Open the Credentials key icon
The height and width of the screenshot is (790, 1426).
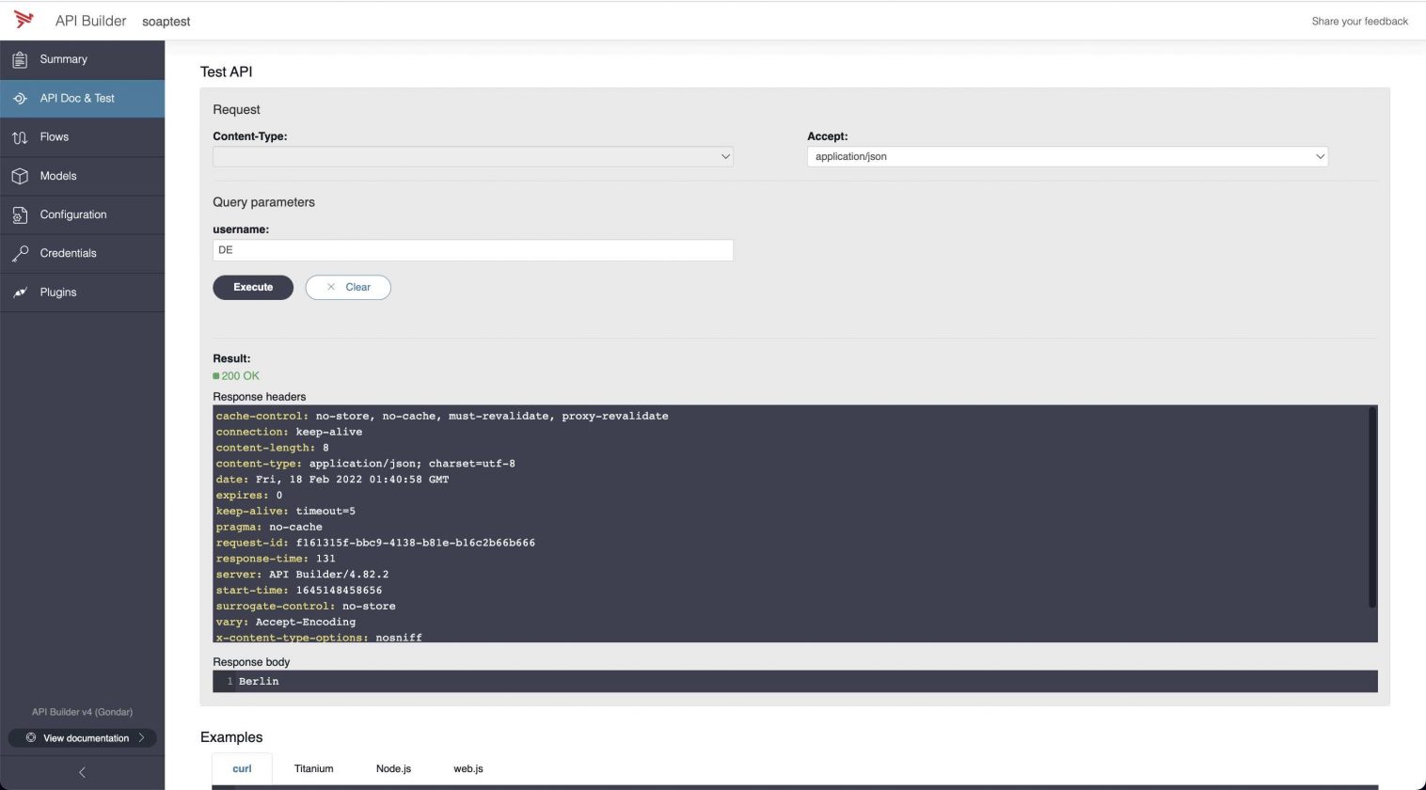(20, 254)
